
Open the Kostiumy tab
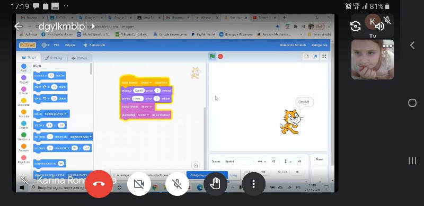pos(54,58)
